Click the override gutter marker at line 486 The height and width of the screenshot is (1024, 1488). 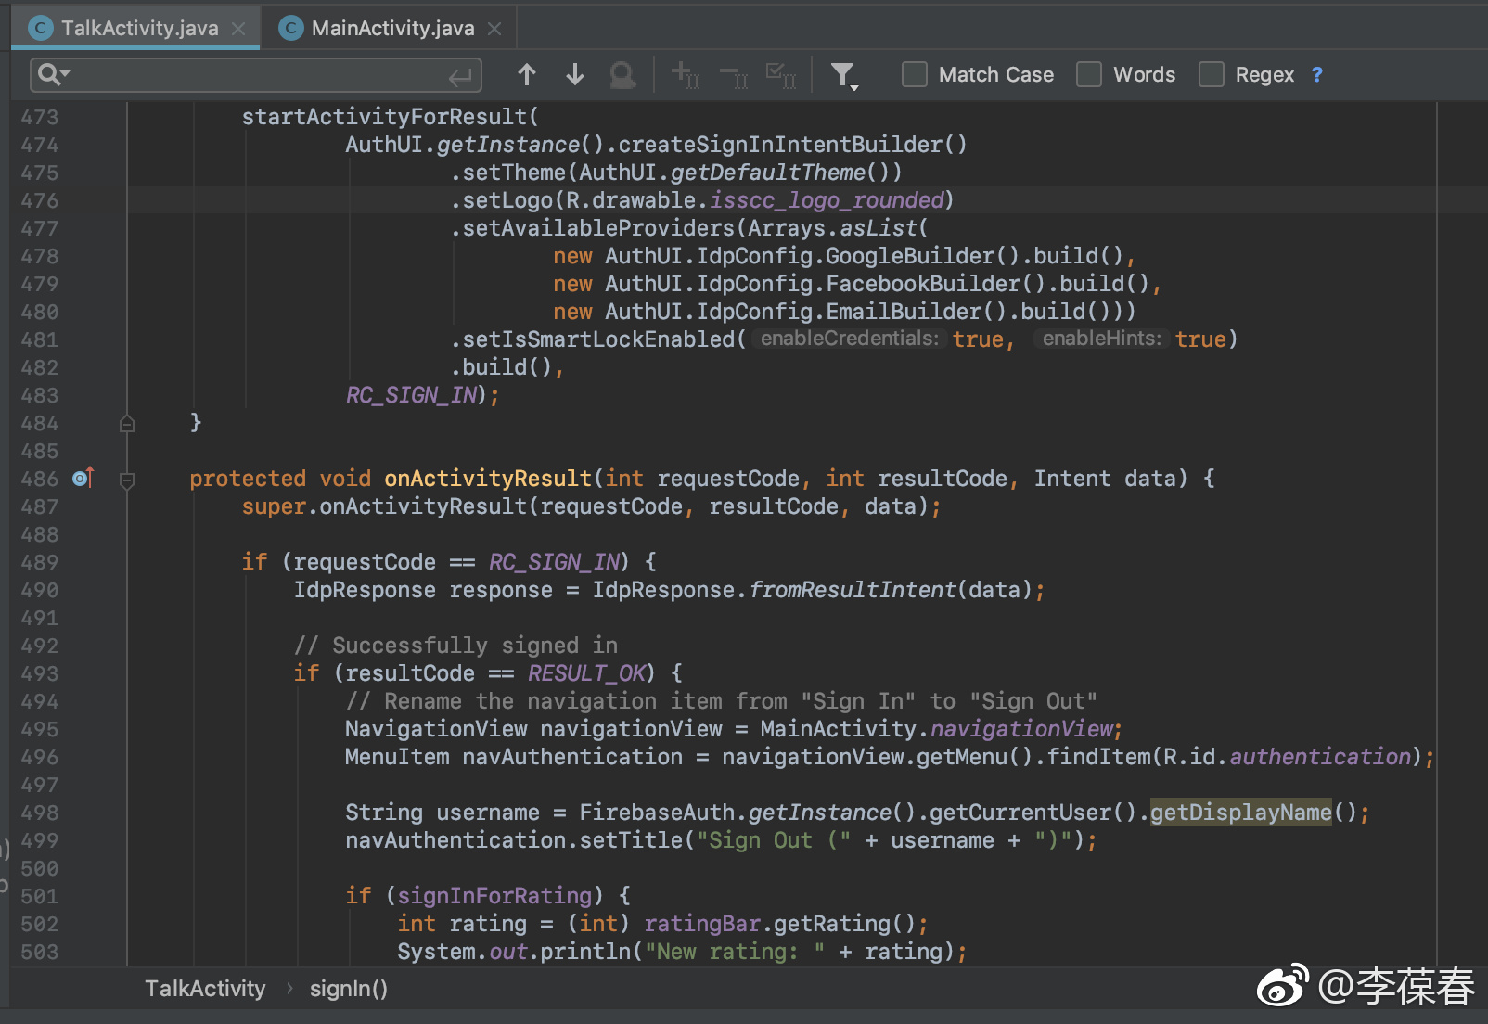click(x=83, y=478)
